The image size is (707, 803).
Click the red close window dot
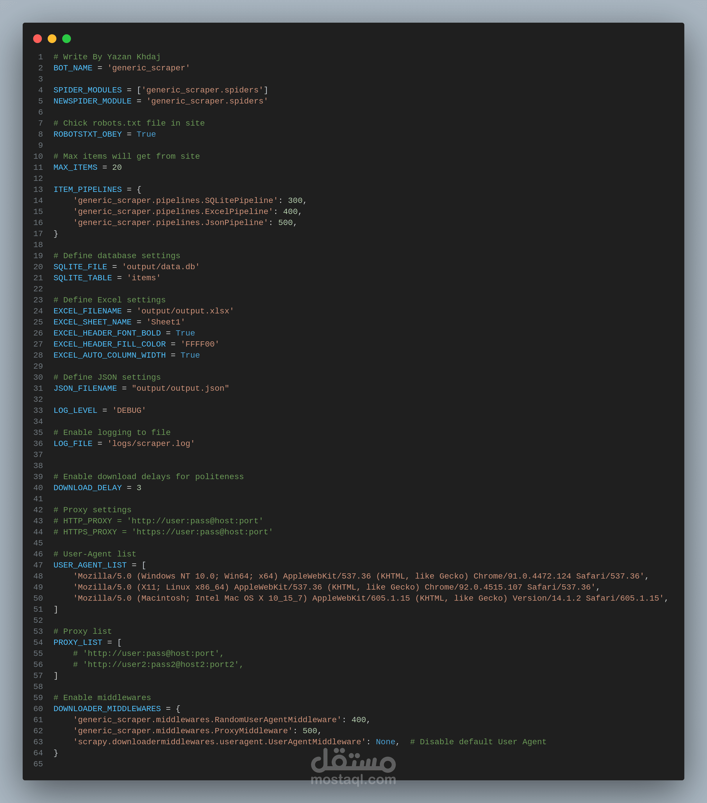(37, 38)
